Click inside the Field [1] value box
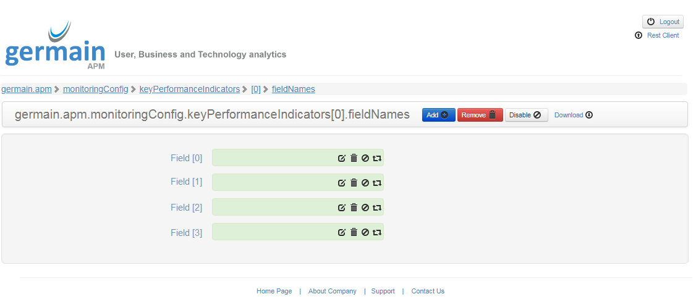Image resolution: width=696 pixels, height=307 pixels. pos(272,182)
